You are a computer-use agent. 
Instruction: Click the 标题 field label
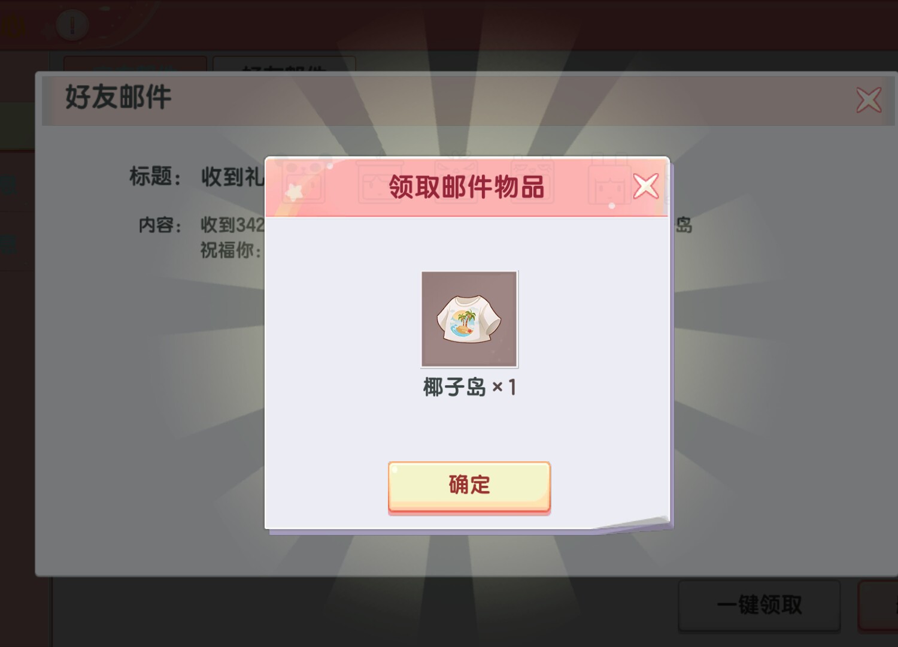tap(155, 176)
